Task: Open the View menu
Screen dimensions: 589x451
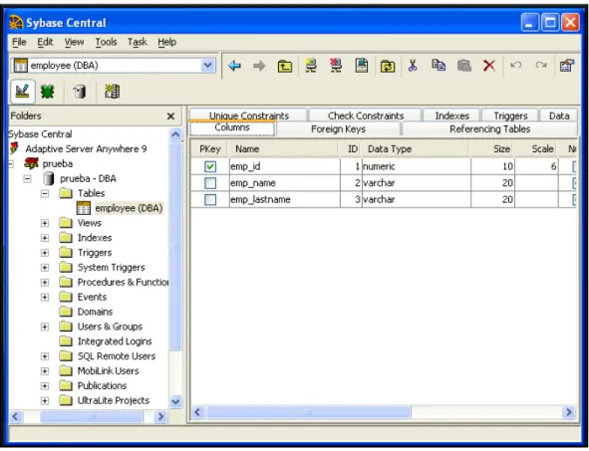Action: click(x=74, y=42)
